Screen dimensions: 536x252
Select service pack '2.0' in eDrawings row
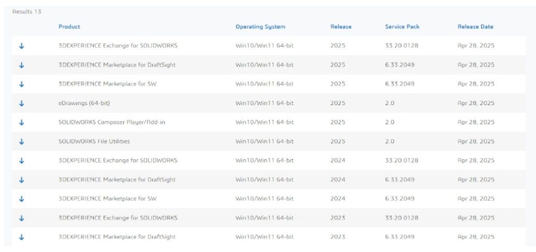click(389, 103)
